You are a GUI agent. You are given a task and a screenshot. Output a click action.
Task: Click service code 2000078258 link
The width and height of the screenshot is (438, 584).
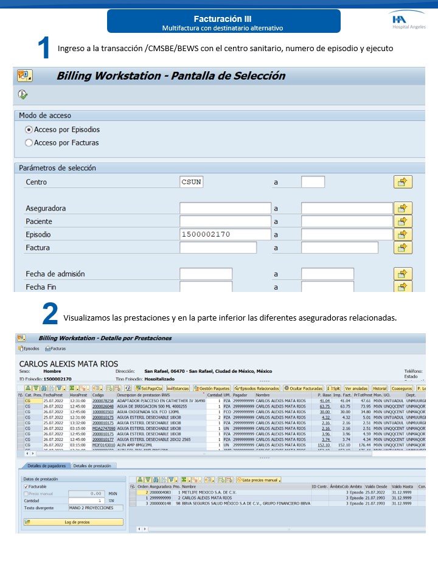point(103,401)
